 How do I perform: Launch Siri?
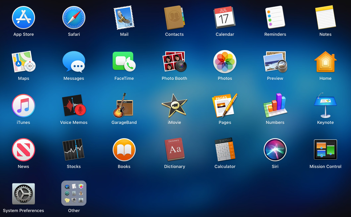click(275, 150)
